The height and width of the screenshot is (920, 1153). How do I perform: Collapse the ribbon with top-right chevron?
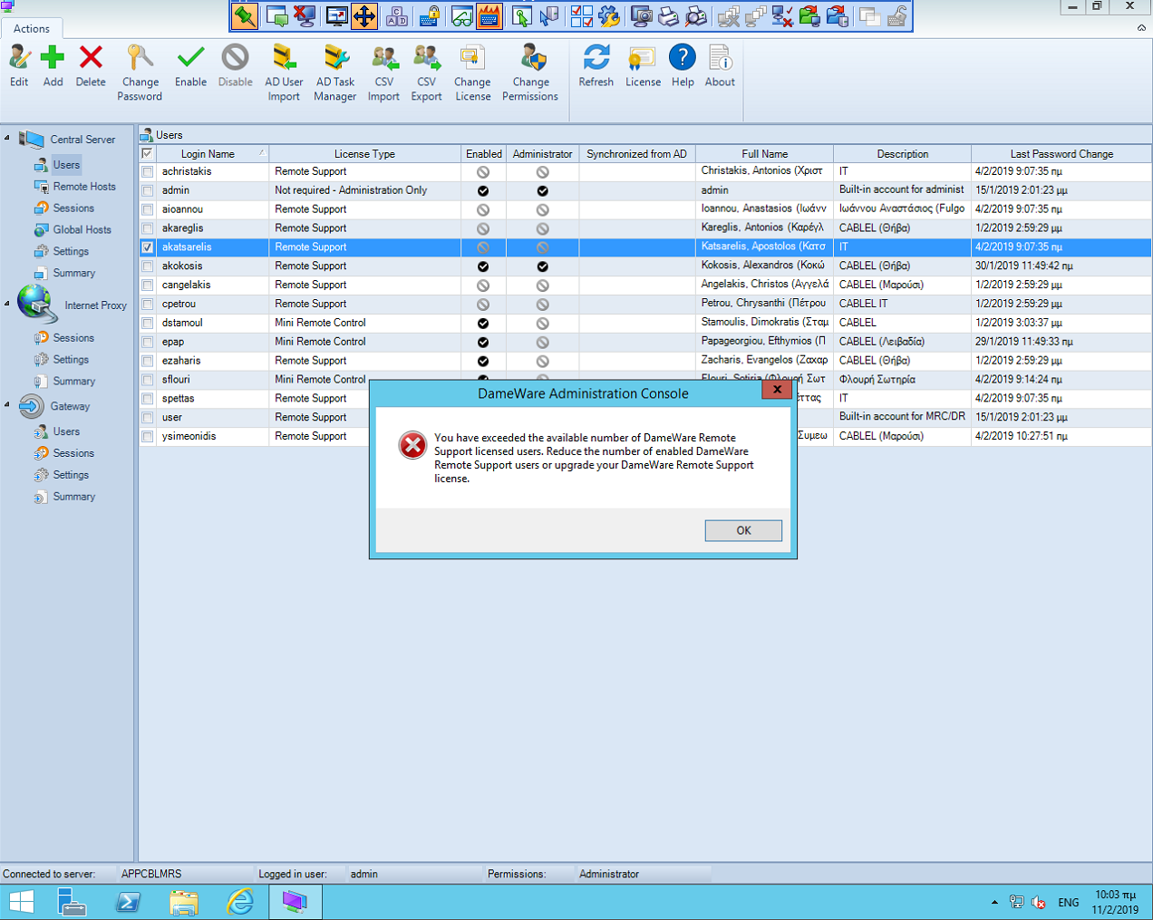1141,28
